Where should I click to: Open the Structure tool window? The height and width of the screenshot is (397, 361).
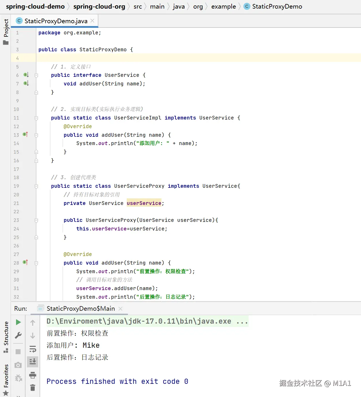pyautogui.click(x=6, y=337)
